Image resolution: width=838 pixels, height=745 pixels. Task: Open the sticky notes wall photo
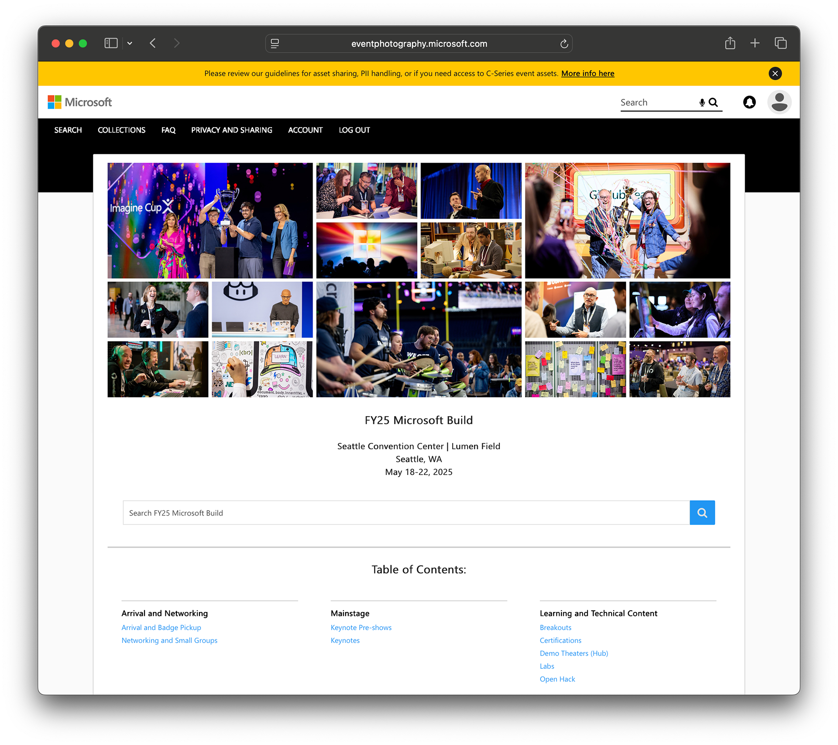[575, 369]
